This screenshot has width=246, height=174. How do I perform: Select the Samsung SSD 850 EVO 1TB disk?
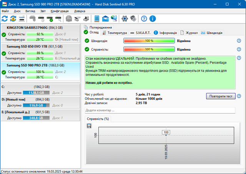tap(26, 46)
